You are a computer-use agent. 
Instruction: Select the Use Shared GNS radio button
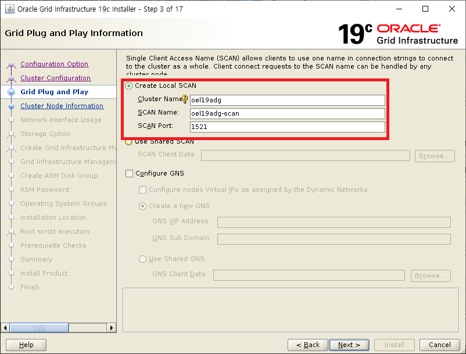[143, 259]
